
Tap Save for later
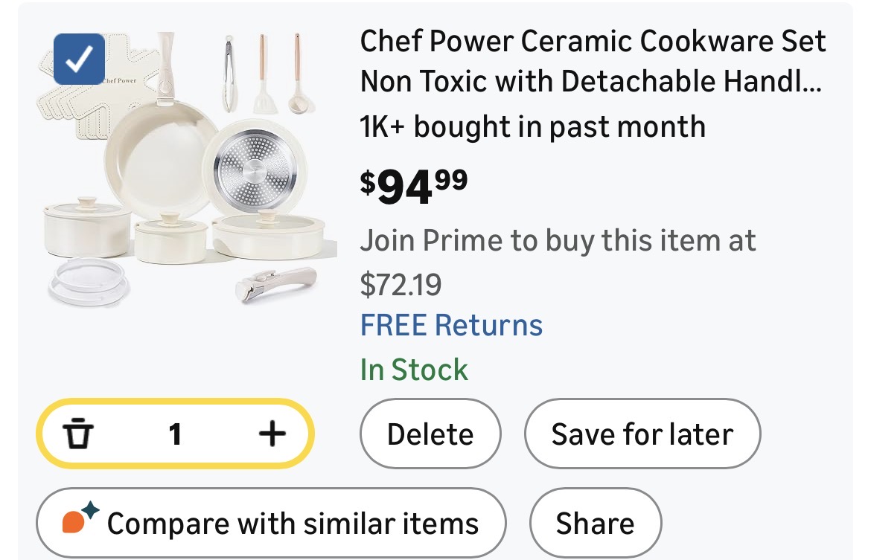[642, 434]
